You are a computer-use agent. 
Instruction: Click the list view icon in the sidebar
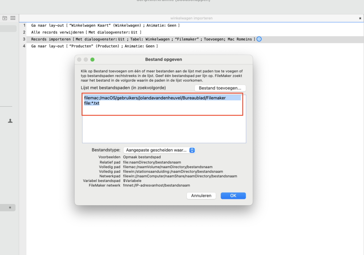13,18
